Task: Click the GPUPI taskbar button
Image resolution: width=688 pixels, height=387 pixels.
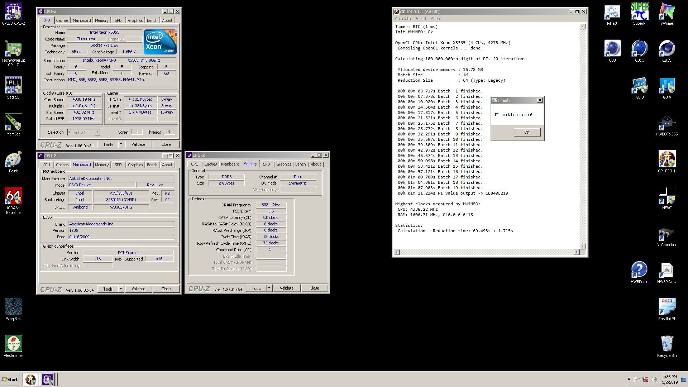Action: pyautogui.click(x=30, y=379)
